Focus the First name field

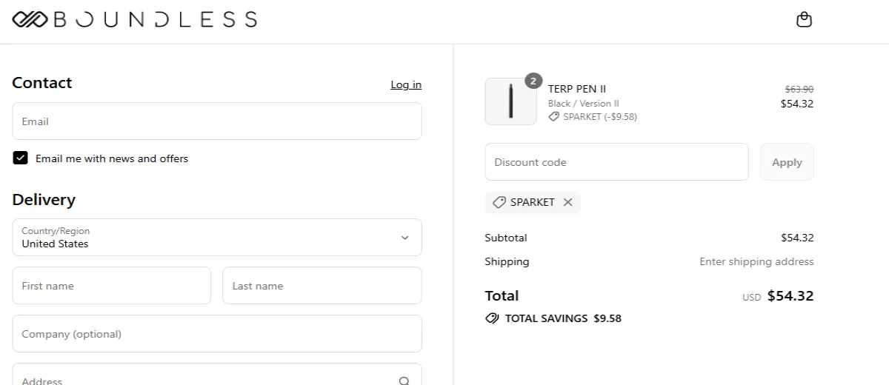(112, 286)
